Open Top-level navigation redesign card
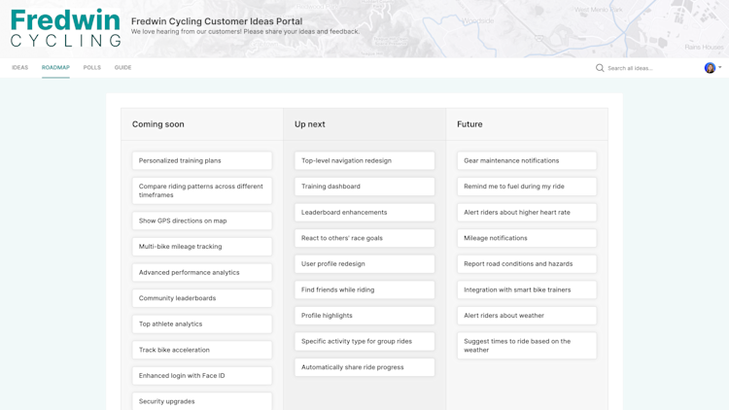The height and width of the screenshot is (410, 729). pos(364,160)
